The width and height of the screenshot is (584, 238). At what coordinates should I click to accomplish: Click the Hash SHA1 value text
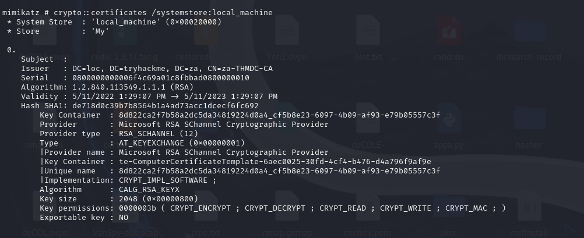pos(165,105)
